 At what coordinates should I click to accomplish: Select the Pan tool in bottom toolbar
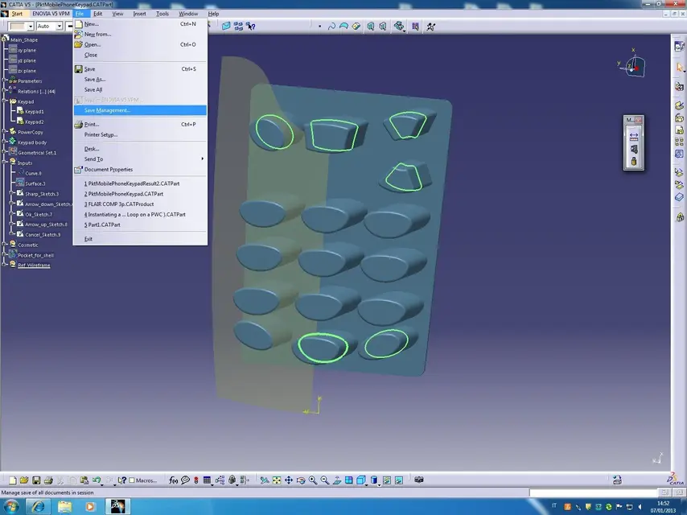click(x=289, y=480)
